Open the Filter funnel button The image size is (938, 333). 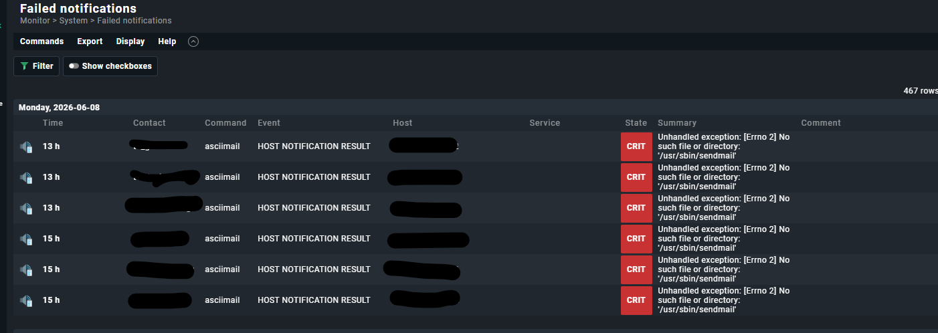click(37, 66)
